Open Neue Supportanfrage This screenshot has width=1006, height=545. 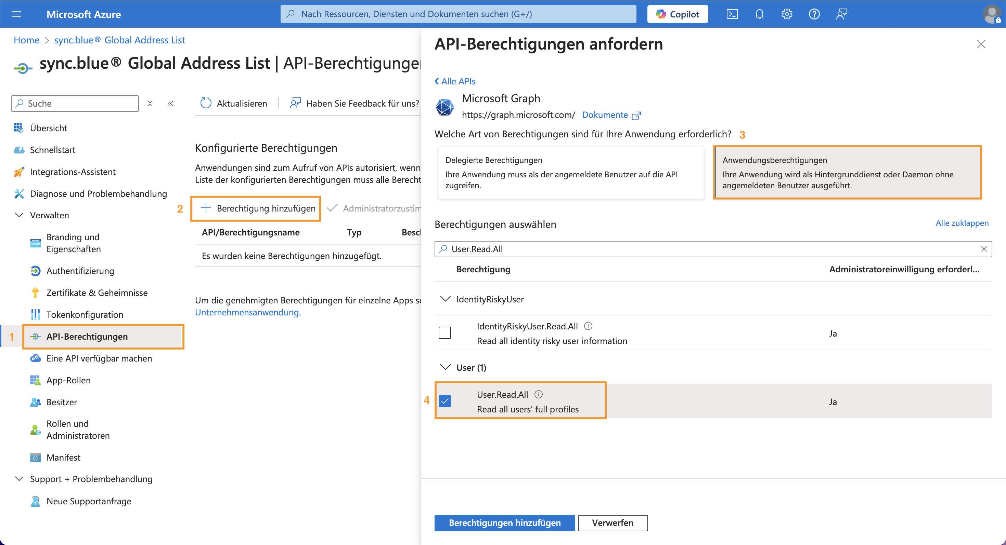point(89,501)
